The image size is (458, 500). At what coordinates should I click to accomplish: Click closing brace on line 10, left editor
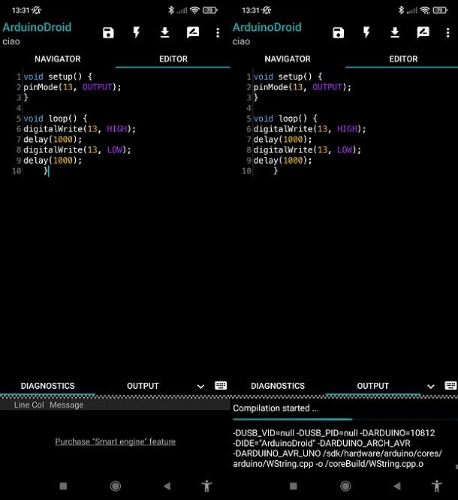pyautogui.click(x=46, y=170)
